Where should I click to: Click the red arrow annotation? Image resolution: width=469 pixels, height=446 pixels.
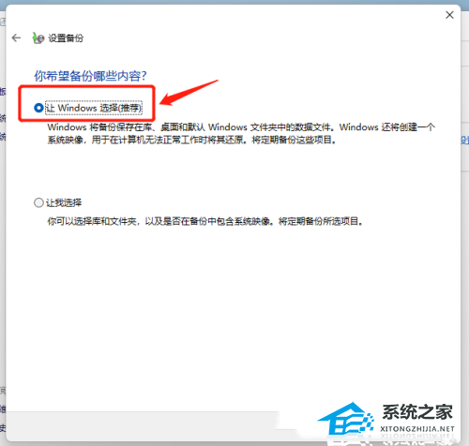pos(189,93)
